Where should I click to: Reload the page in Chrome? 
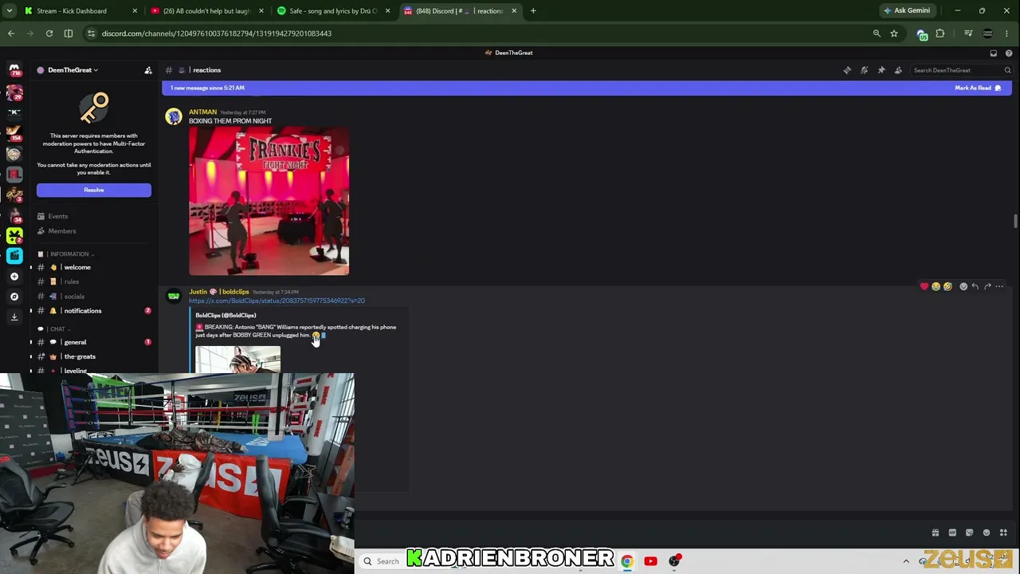(x=49, y=33)
